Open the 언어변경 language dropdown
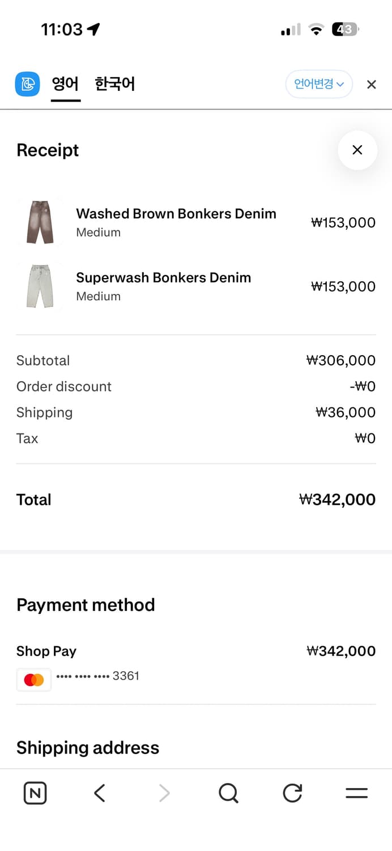The image size is (392, 851). click(x=319, y=85)
